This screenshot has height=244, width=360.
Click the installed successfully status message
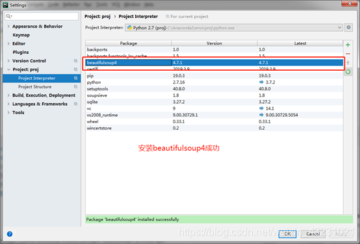pyautogui.click(x=133, y=219)
